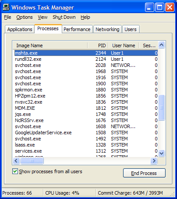
Task: Select svchost.exe with PID 1916
Action: 86,77
